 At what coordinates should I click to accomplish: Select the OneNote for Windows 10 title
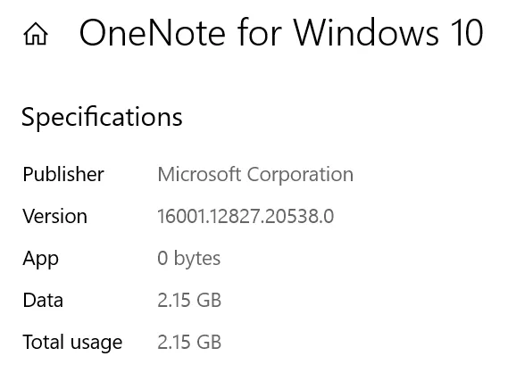coord(281,33)
